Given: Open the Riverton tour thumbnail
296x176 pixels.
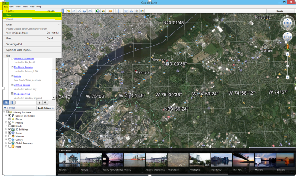Looking at the screenshot, I should point(69,160).
